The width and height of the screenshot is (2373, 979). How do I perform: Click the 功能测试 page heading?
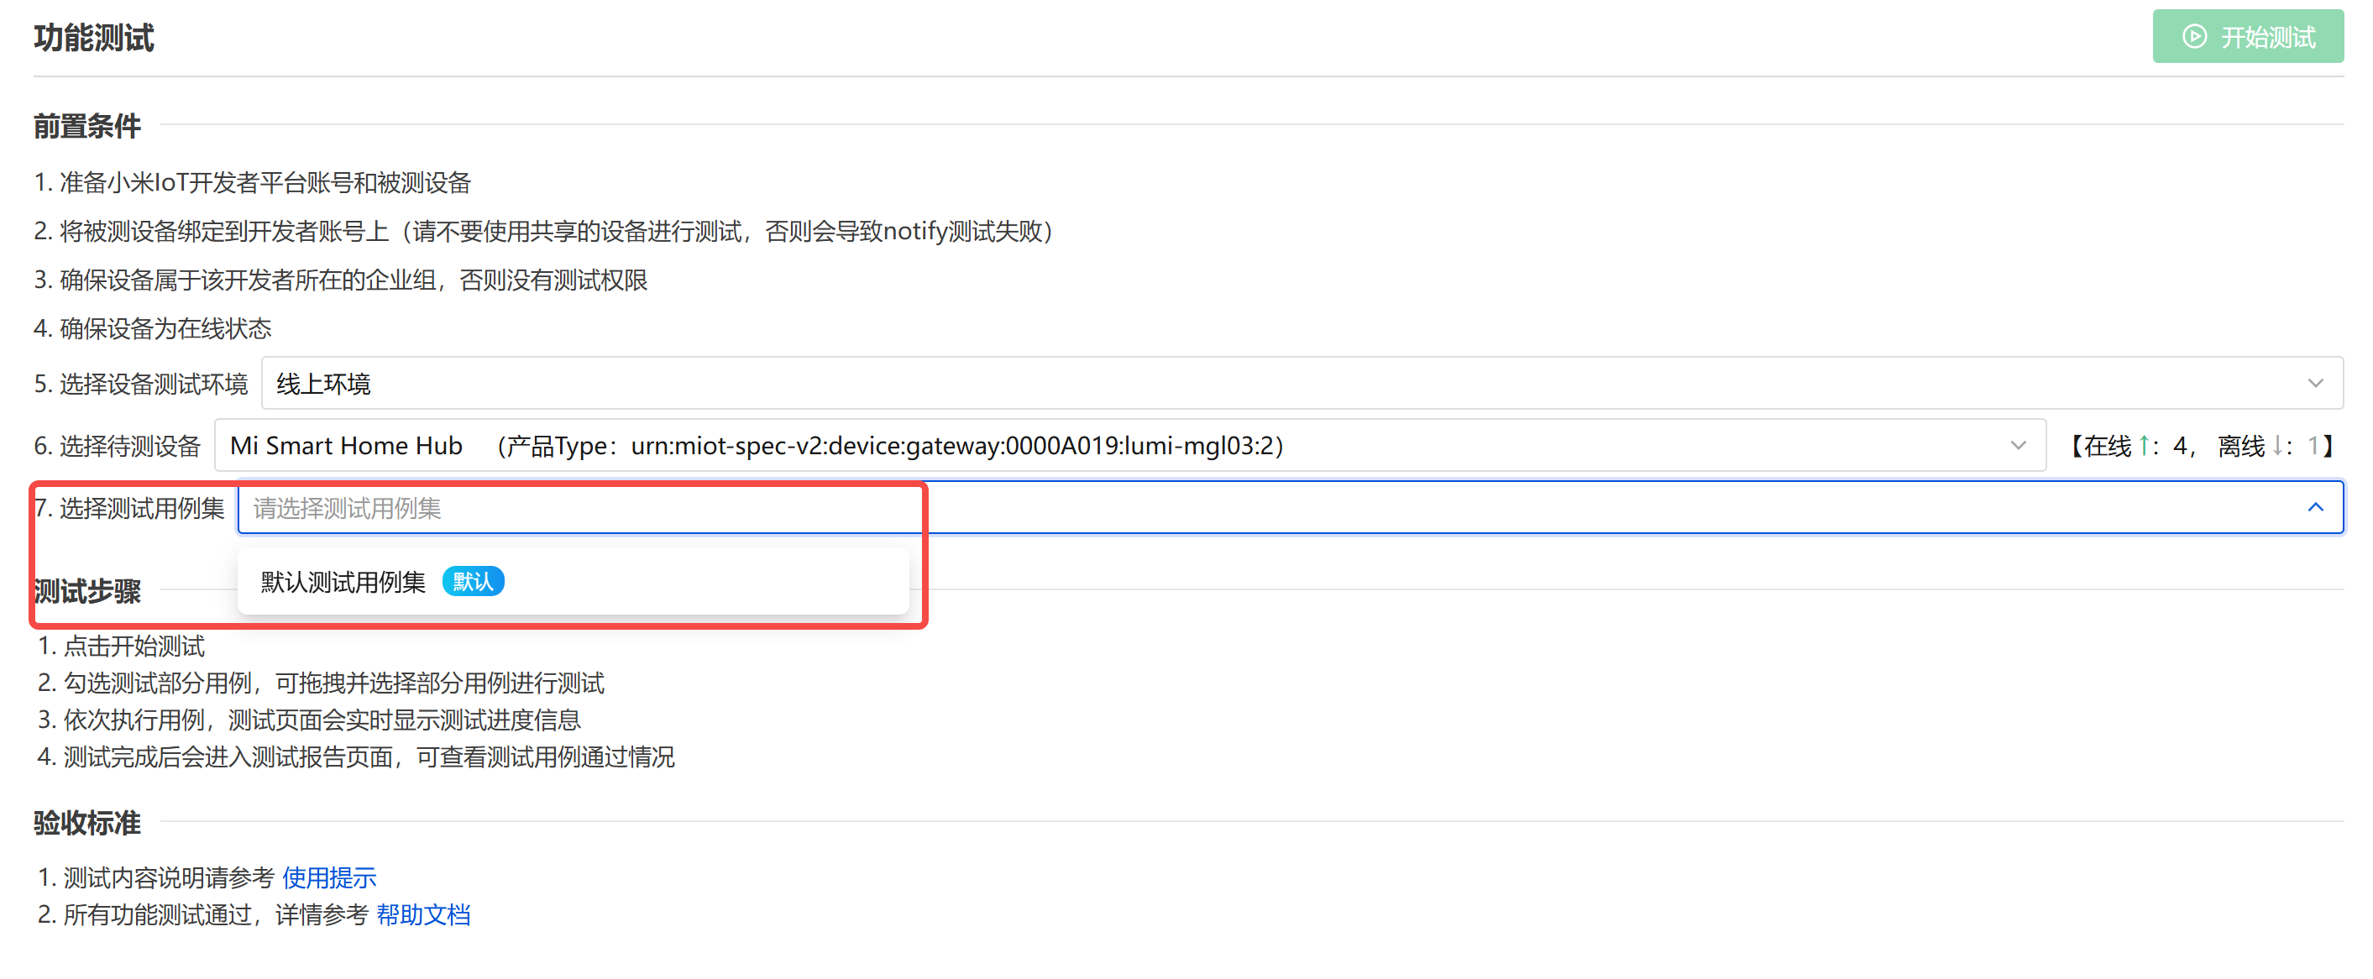[x=94, y=38]
